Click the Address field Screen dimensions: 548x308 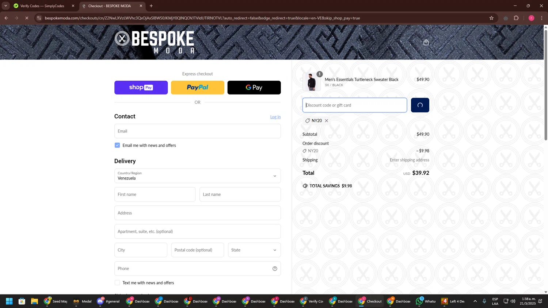[x=197, y=213]
